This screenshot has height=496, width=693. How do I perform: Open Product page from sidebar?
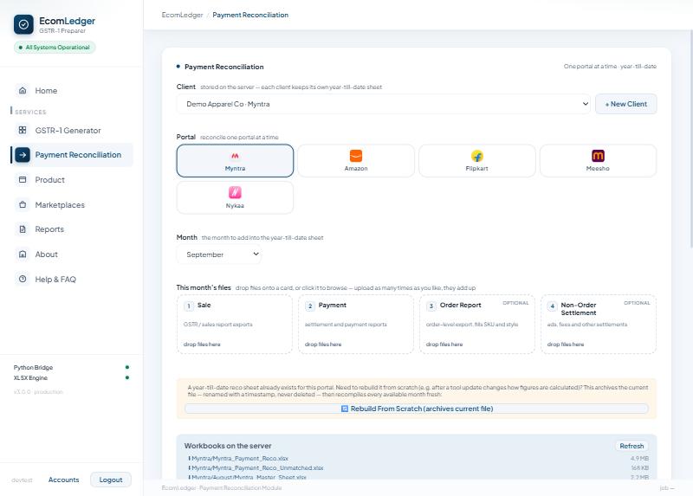pyautogui.click(x=72, y=180)
